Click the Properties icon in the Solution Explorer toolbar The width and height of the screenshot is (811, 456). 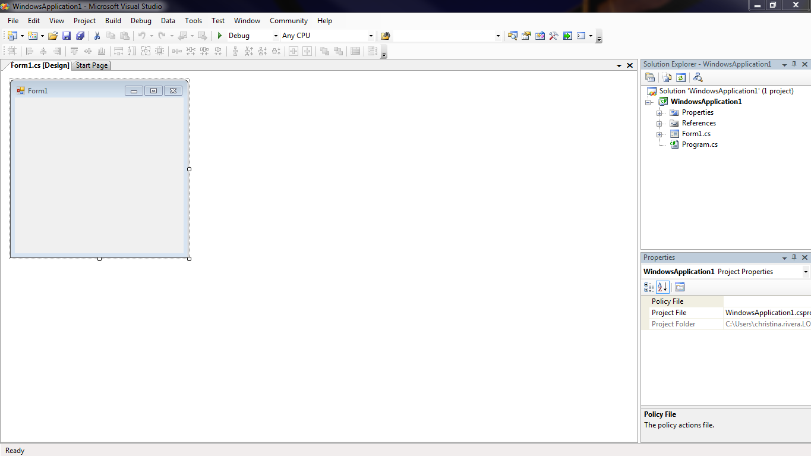650,77
